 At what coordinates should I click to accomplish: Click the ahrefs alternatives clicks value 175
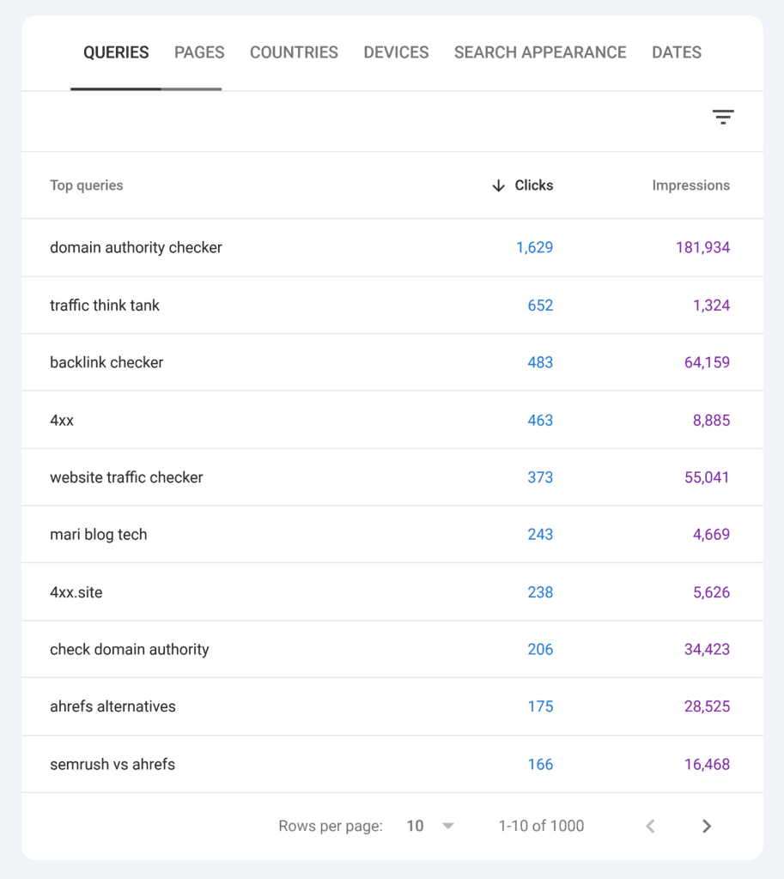click(x=541, y=706)
